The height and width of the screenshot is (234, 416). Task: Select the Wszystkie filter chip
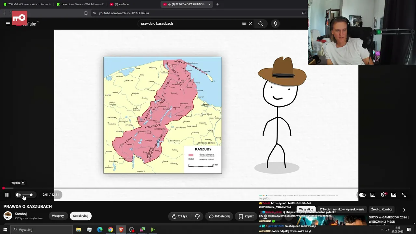tap(306, 210)
